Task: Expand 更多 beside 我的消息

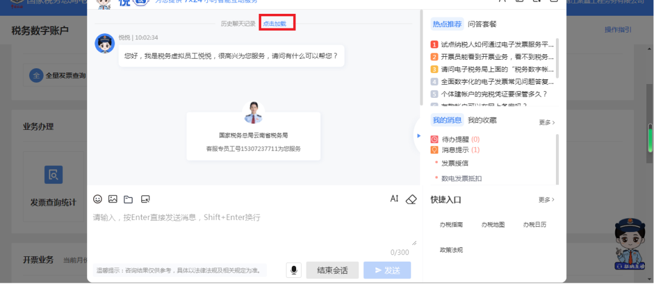Action: pos(547,122)
